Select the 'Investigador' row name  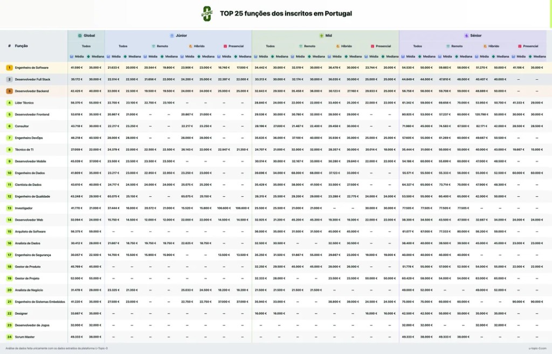pos(24,209)
